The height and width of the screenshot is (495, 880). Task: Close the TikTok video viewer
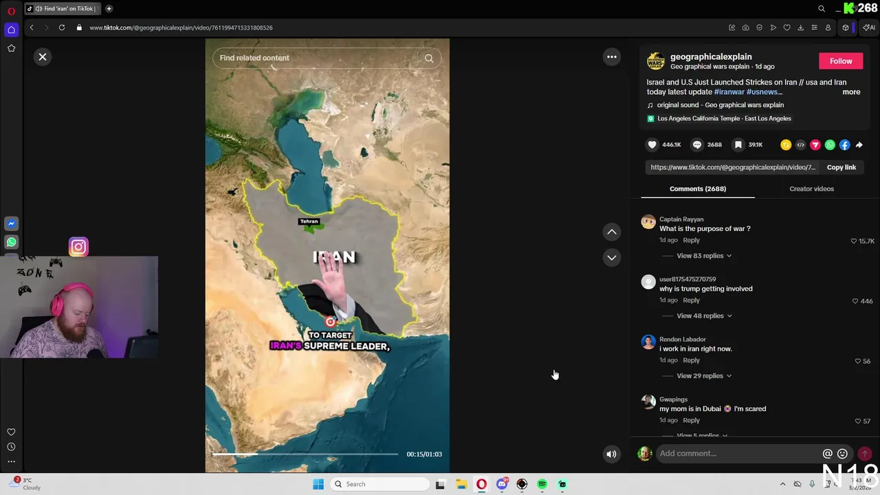[43, 57]
